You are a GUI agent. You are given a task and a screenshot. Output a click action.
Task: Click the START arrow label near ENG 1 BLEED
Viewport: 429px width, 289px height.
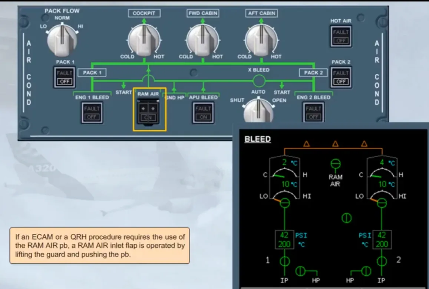tap(123, 92)
